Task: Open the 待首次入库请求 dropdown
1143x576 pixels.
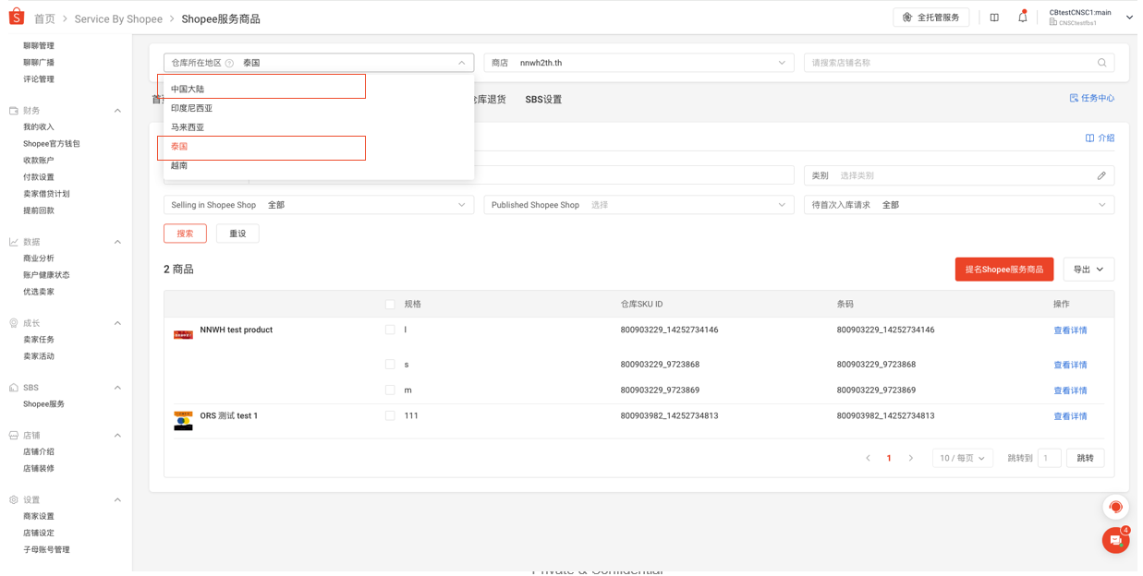Action: click(959, 205)
